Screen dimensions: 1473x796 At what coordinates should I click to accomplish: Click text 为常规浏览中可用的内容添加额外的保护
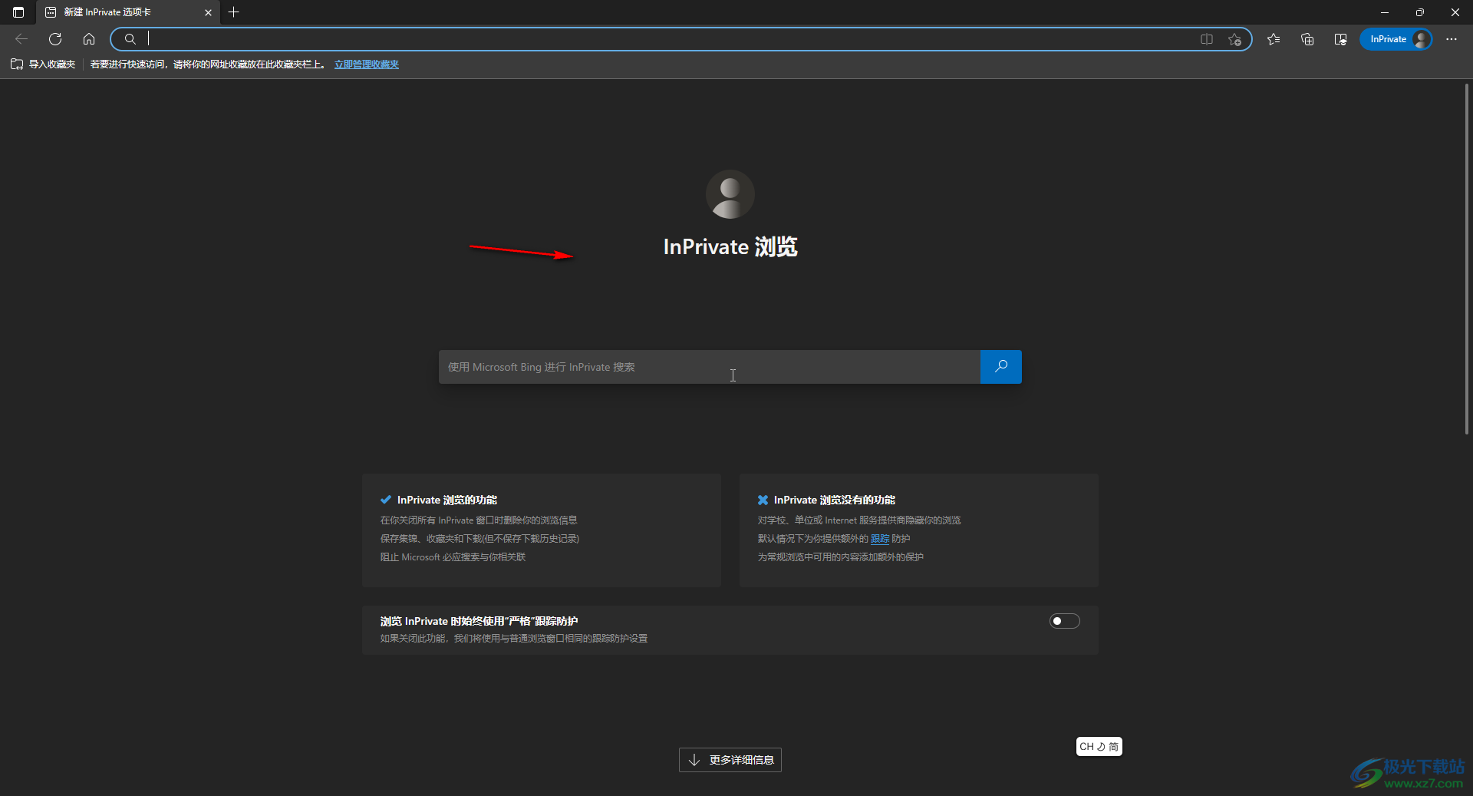tap(841, 557)
